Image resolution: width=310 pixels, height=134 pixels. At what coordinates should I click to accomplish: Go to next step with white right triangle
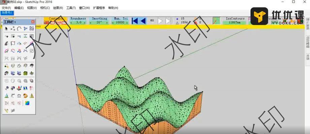160,21
